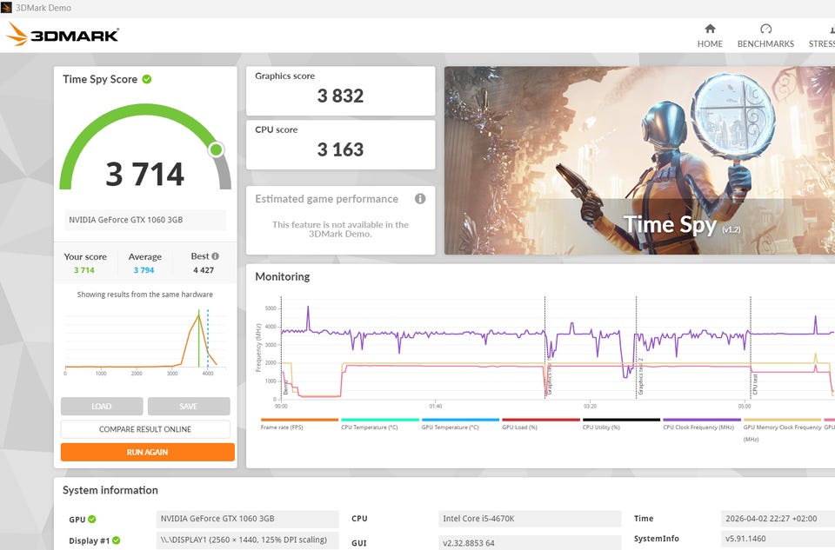Click the 3DMark logo
Viewport: 835px width, 550px height.
[63, 35]
